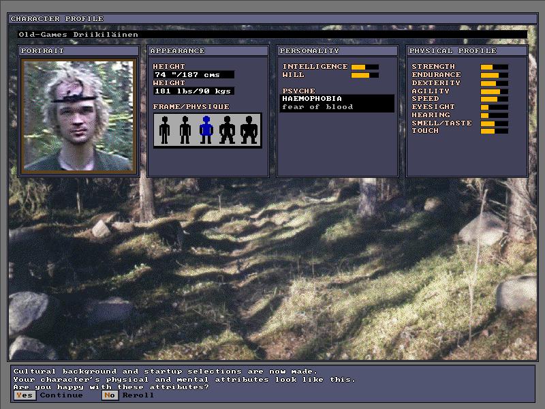Click the PERSONALITY panel header

coord(337,50)
